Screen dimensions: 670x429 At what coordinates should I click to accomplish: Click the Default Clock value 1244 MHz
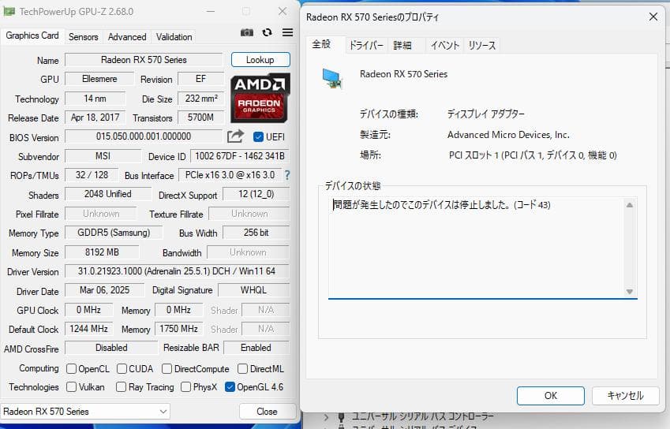89,329
